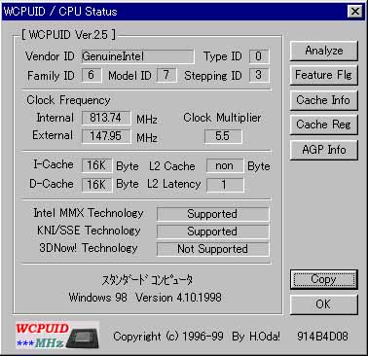Click the Model ID value 7
The image size is (368, 356).
[166, 75]
